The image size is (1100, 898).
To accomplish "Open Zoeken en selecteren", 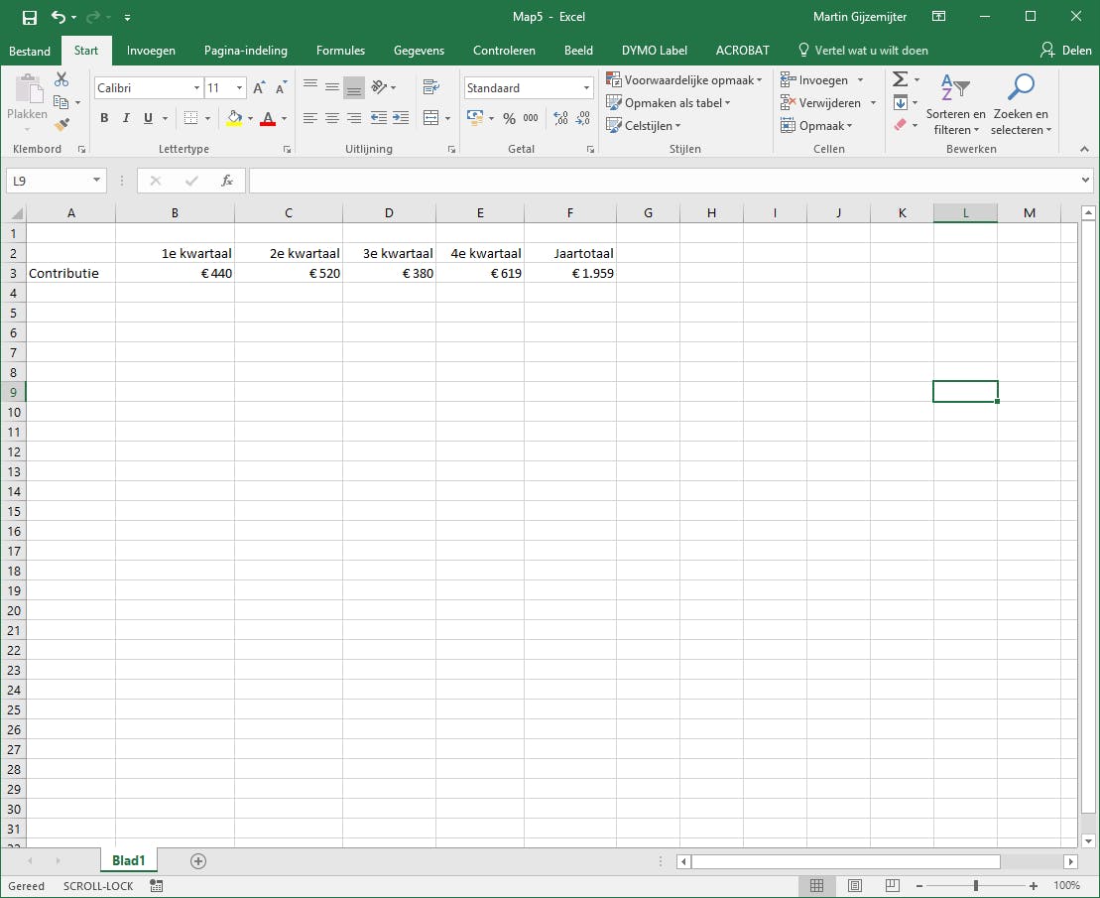I will [1021, 105].
